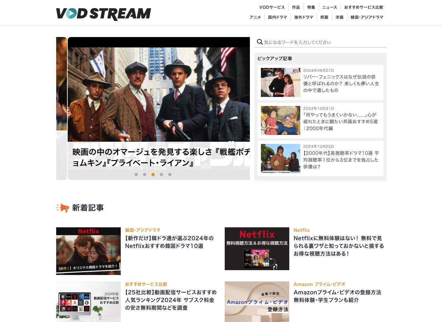Screen dimensions: 442x322
Task: Open the リバー・フェニックス pickup article thumbnail
Action: 280,82
